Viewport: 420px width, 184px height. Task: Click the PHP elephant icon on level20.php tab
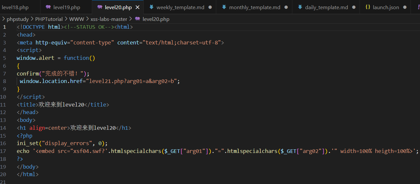point(100,7)
